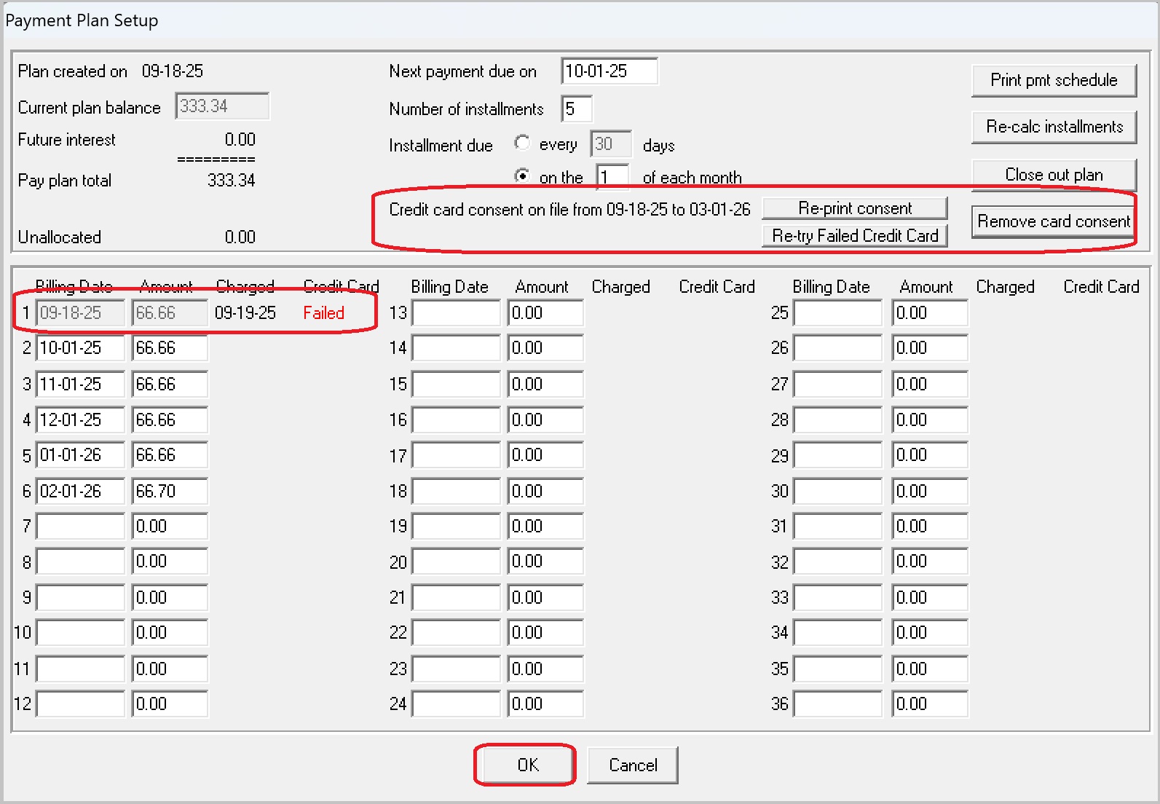1160x804 pixels.
Task: Click the empty billing date for installment 13
Action: pyautogui.click(x=456, y=313)
